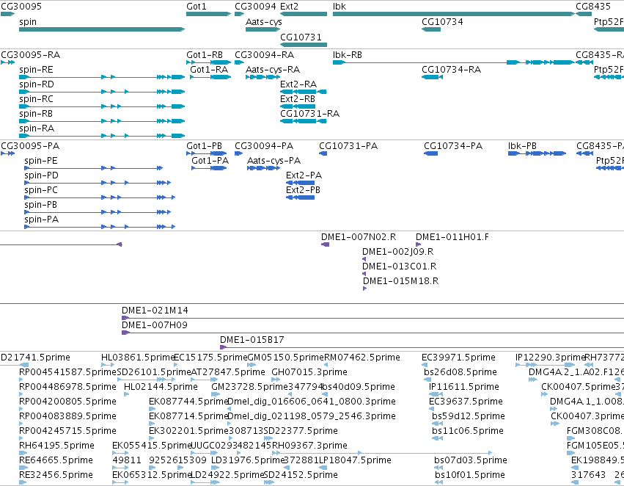Select protein spin-PE

(x=94, y=168)
